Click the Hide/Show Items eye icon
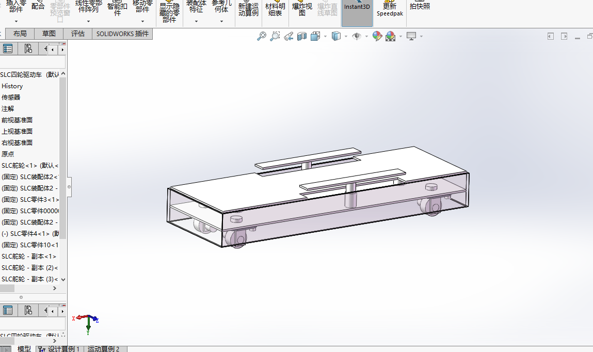This screenshot has height=352, width=593. tap(357, 36)
